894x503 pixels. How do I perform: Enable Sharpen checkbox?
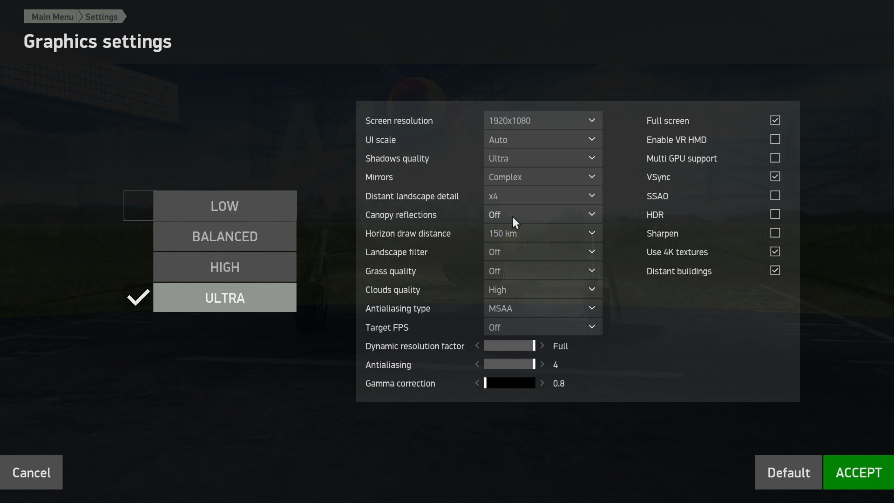point(775,233)
